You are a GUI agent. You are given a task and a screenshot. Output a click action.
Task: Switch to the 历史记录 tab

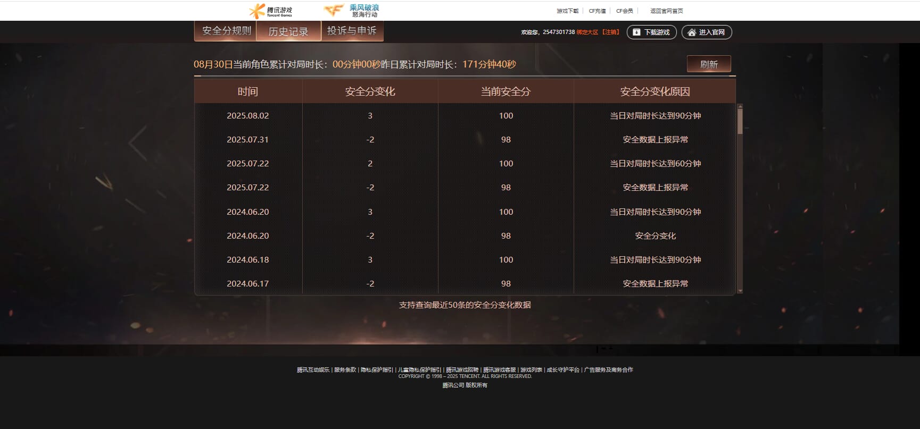(288, 31)
